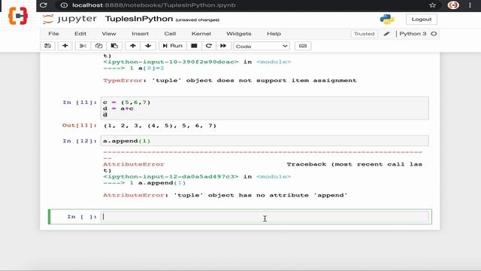Click the Logout button

pos(421,19)
